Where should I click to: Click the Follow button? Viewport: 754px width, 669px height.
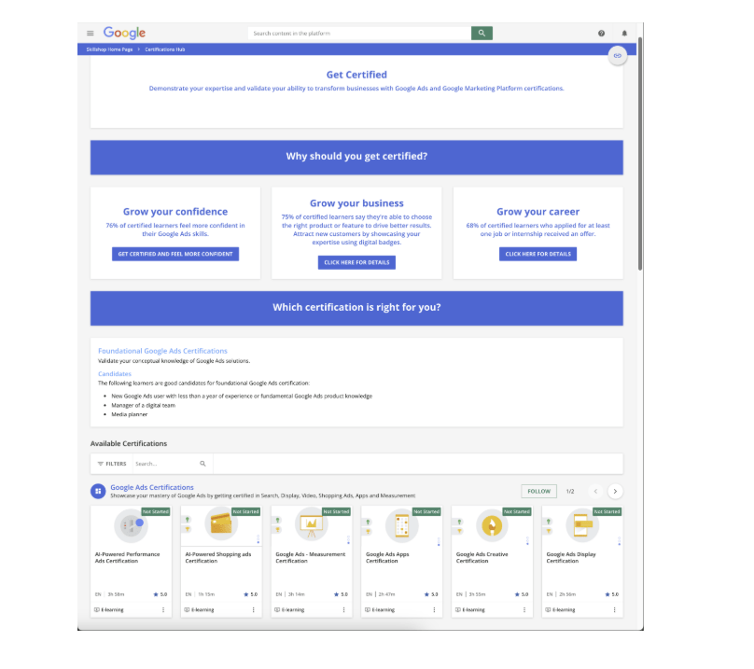[x=538, y=491]
